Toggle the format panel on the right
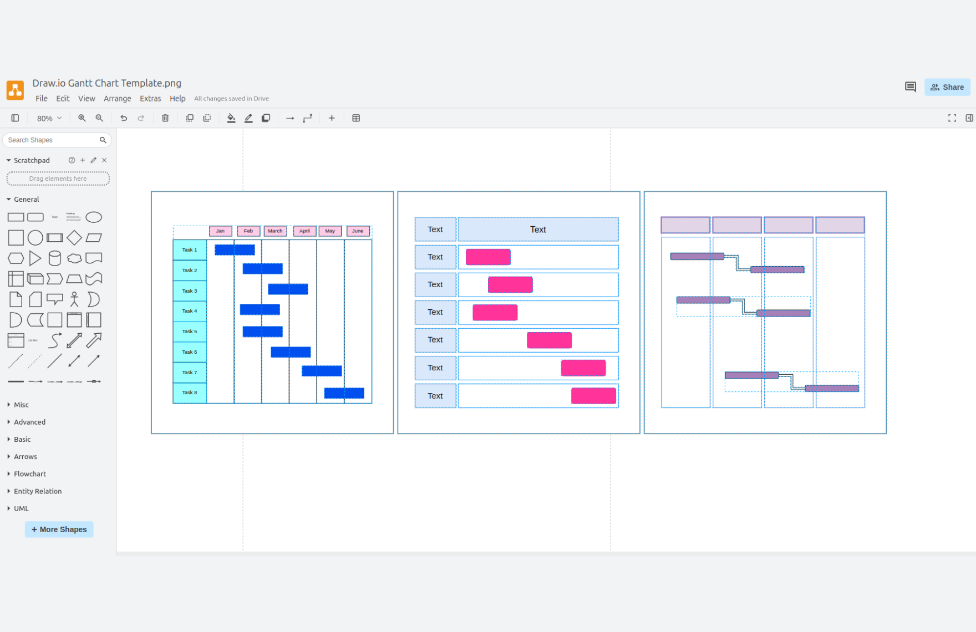976x632 pixels. point(969,118)
